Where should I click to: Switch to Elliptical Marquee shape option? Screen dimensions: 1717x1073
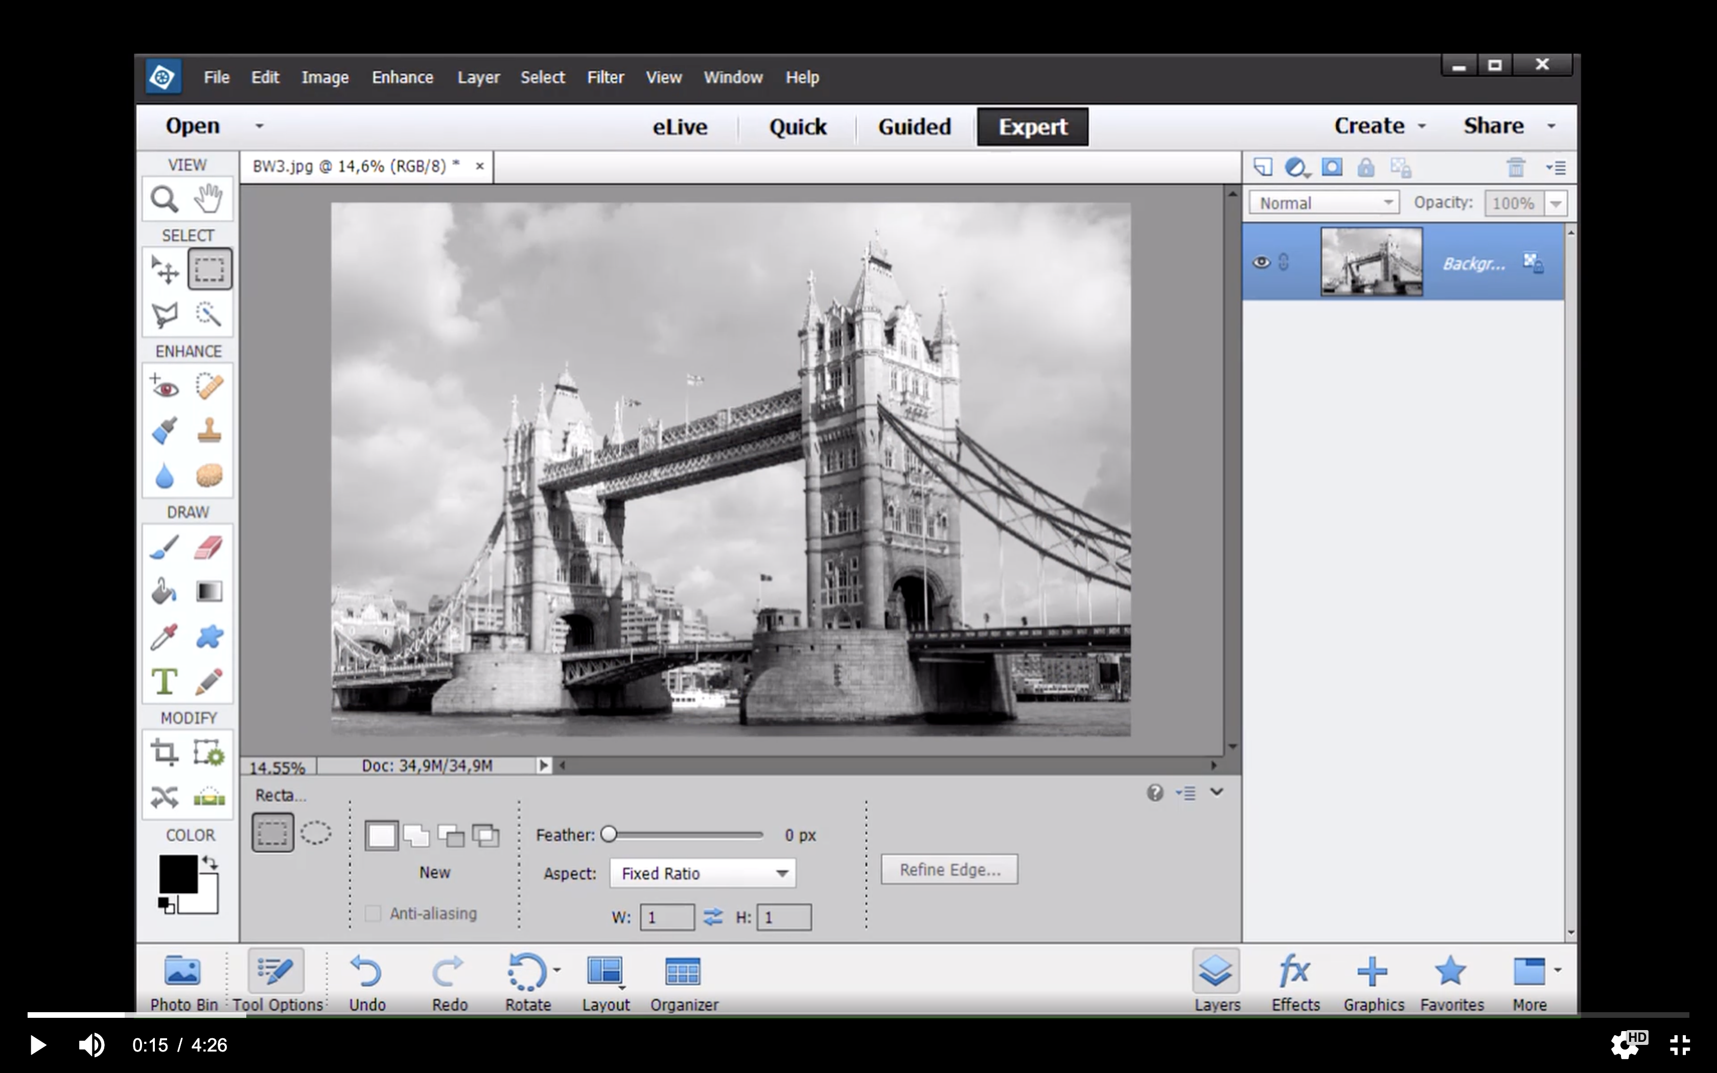[x=316, y=832]
